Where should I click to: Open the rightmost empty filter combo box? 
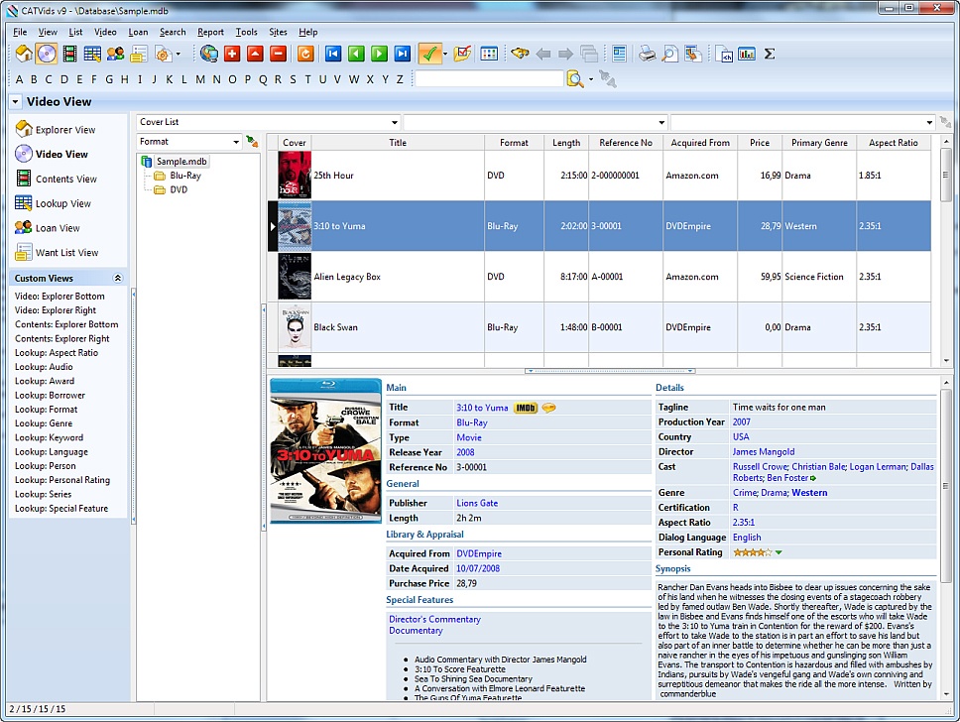(802, 122)
